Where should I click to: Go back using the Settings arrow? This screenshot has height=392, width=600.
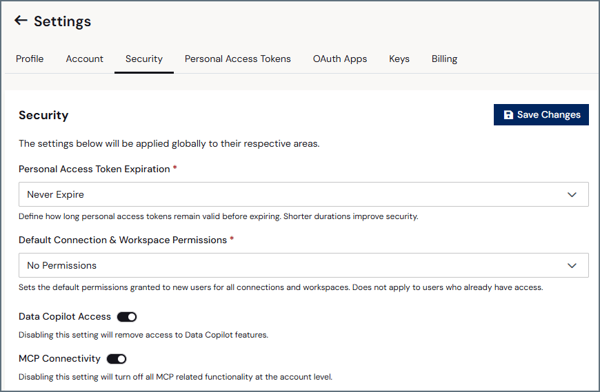coord(21,21)
